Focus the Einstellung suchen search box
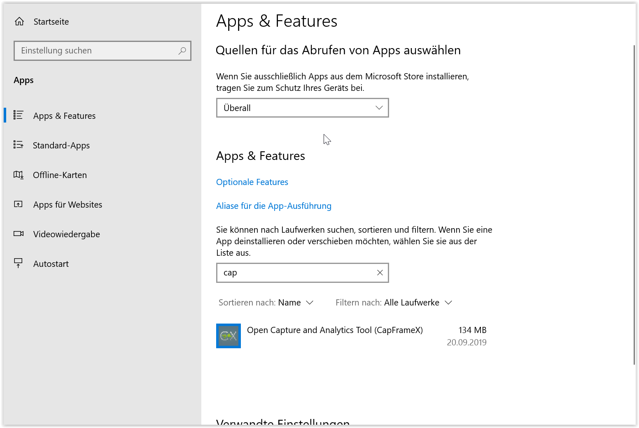This screenshot has height=428, width=639. point(97,51)
